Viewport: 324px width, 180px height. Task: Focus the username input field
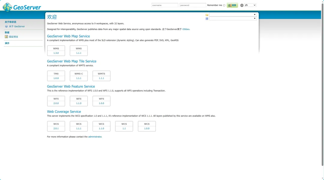click(x=165, y=5)
